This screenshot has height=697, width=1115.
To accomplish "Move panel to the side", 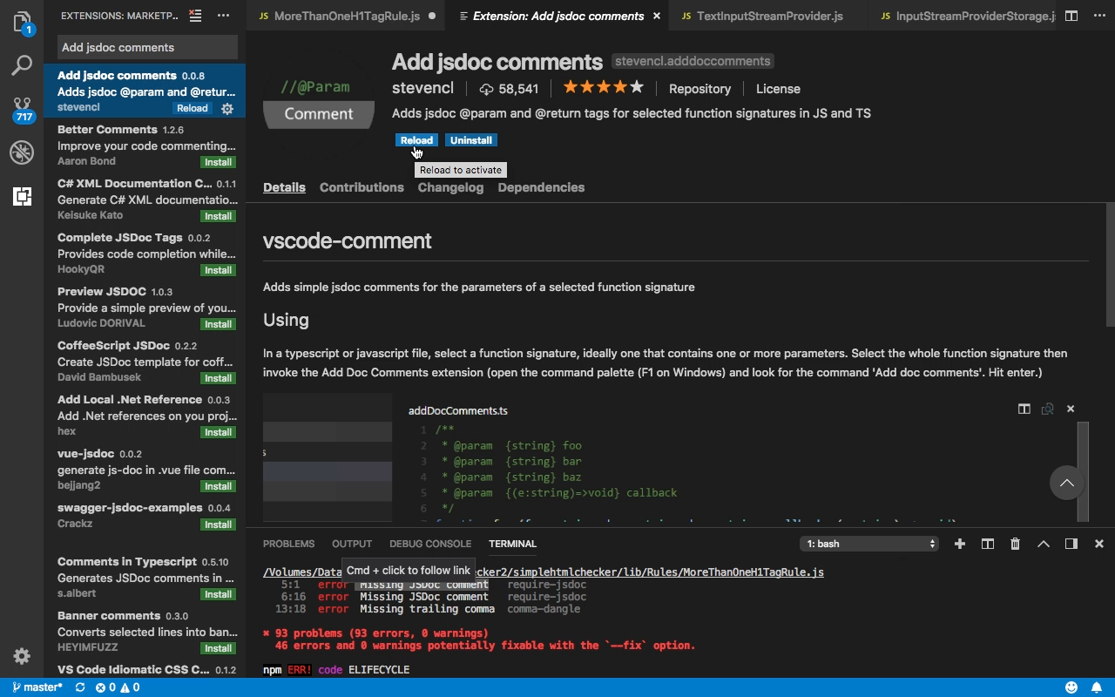I will pyautogui.click(x=1071, y=544).
